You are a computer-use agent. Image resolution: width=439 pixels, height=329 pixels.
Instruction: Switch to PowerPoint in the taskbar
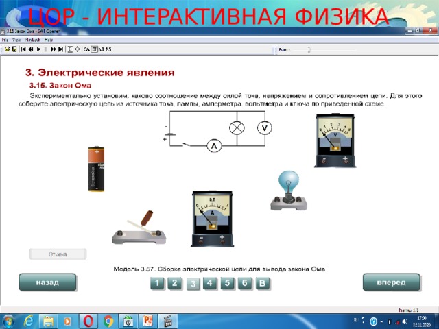pyautogui.click(x=148, y=321)
